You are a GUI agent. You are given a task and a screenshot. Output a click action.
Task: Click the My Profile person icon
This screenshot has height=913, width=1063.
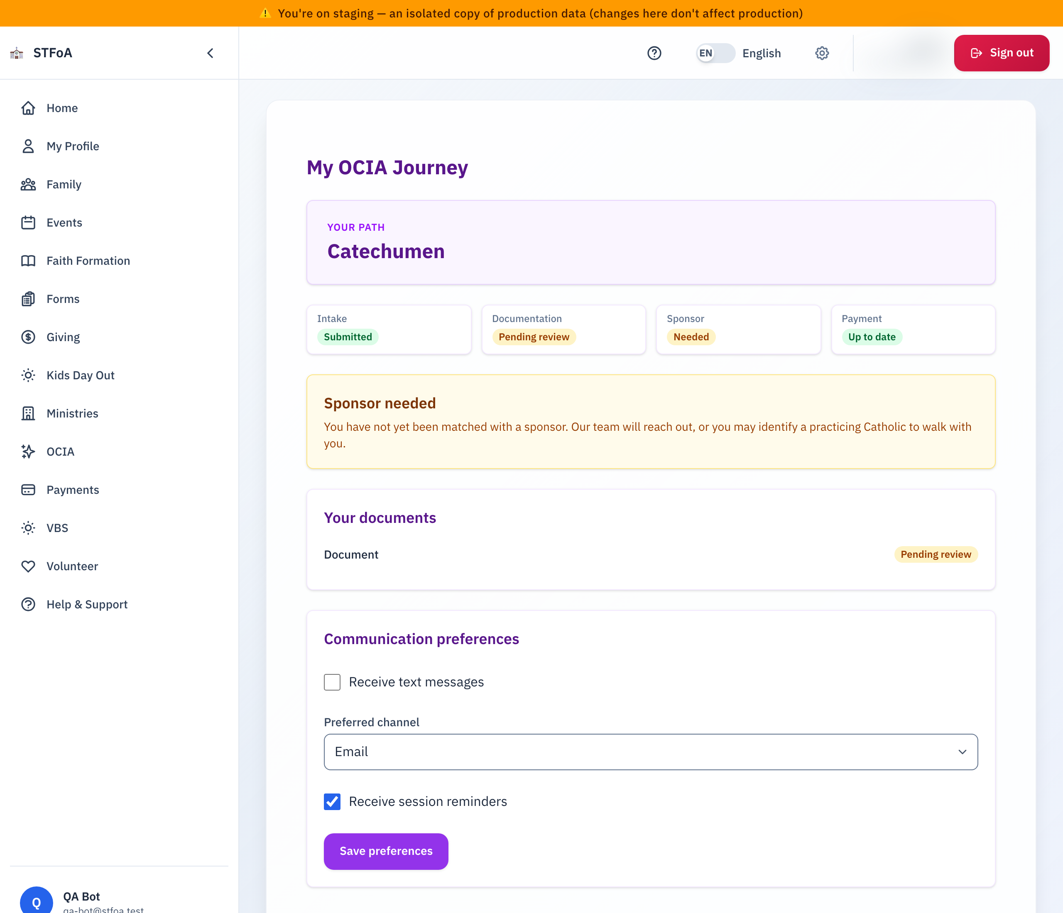click(28, 146)
